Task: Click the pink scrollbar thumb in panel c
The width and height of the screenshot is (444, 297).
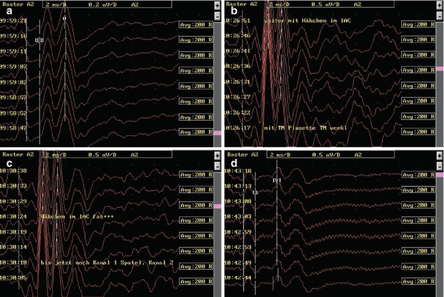Action: click(x=218, y=207)
